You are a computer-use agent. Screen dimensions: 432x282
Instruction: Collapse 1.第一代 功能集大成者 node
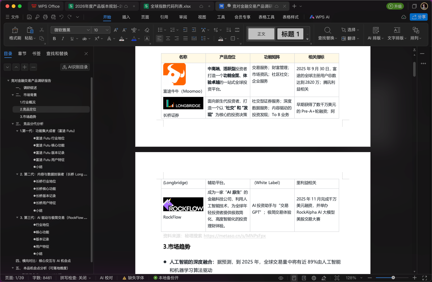[x=17, y=131]
